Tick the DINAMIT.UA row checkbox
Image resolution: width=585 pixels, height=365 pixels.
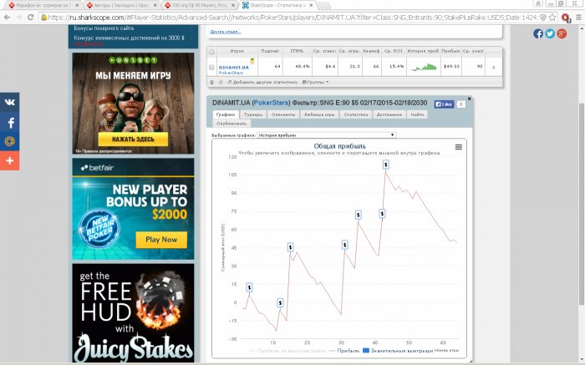pyautogui.click(x=211, y=67)
